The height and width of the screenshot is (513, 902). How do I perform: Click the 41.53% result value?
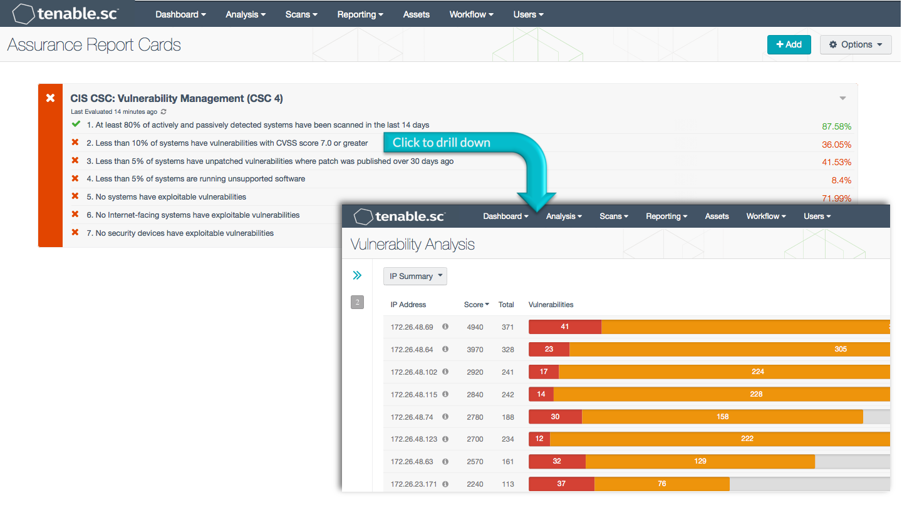pyautogui.click(x=836, y=162)
